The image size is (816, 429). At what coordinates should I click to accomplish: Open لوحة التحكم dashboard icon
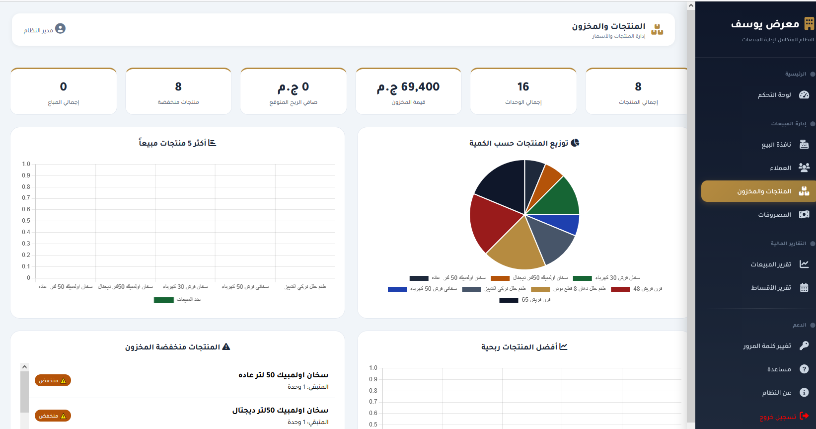pos(804,95)
